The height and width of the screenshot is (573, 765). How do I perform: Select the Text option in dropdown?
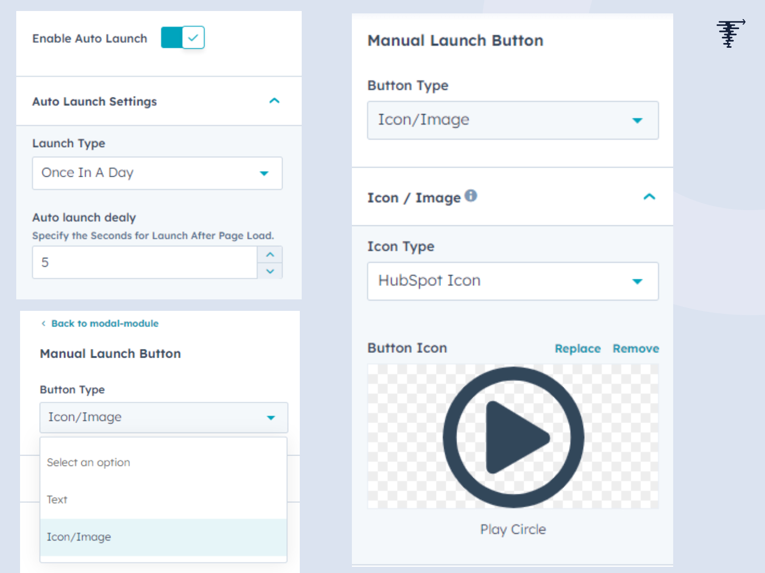[57, 499]
